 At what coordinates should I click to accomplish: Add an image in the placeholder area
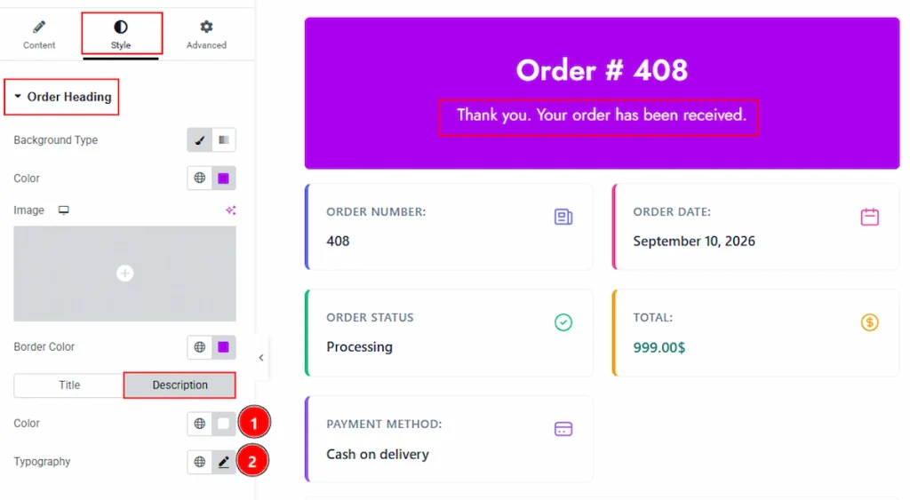[x=124, y=274]
